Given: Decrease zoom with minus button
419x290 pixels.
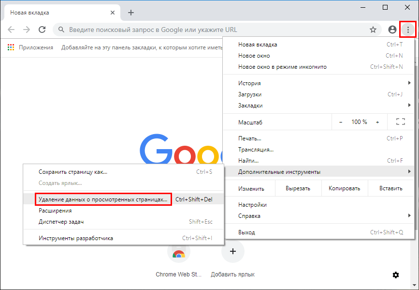Looking at the screenshot, I should [341, 122].
